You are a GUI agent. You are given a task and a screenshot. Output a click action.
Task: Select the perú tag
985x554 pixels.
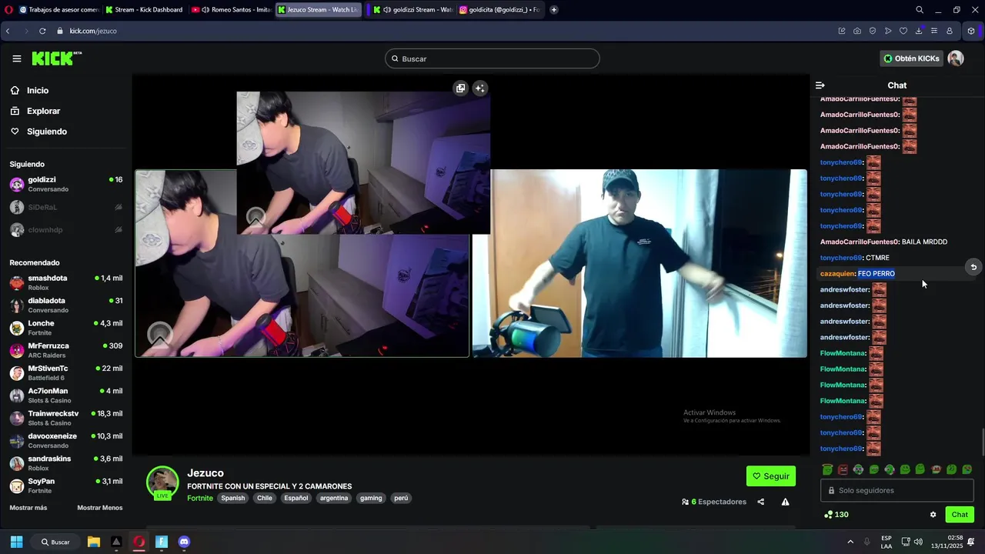pos(401,498)
